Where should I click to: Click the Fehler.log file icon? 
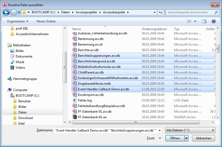click(x=75, y=100)
